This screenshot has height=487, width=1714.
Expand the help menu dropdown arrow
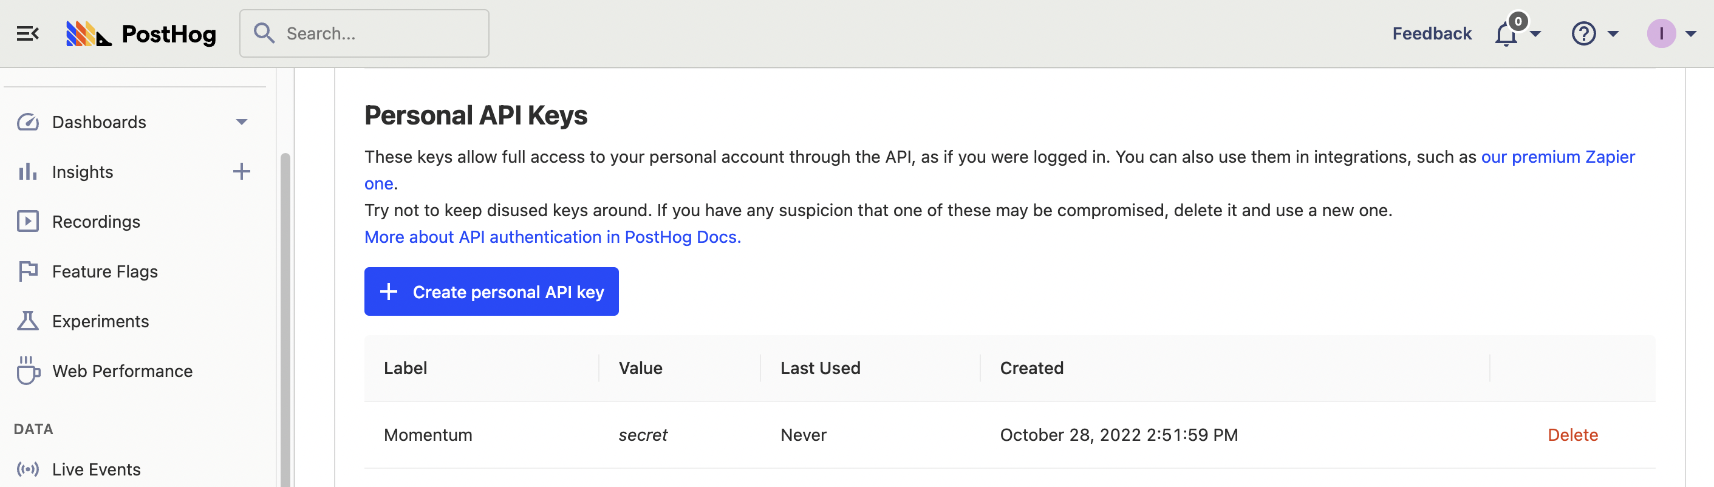1614,33
